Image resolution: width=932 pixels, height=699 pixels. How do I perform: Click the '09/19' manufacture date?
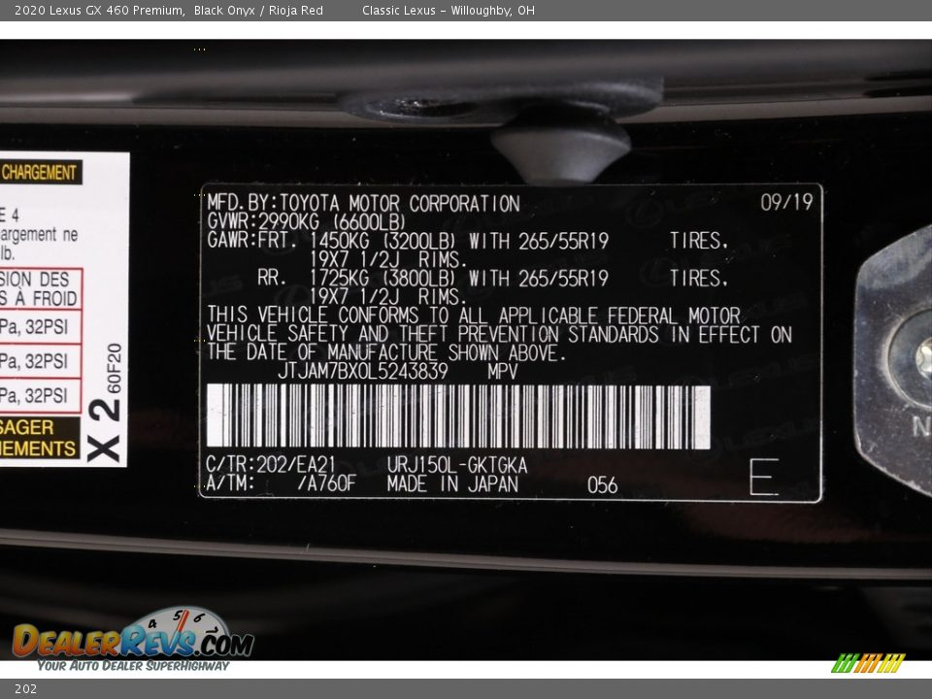786,203
